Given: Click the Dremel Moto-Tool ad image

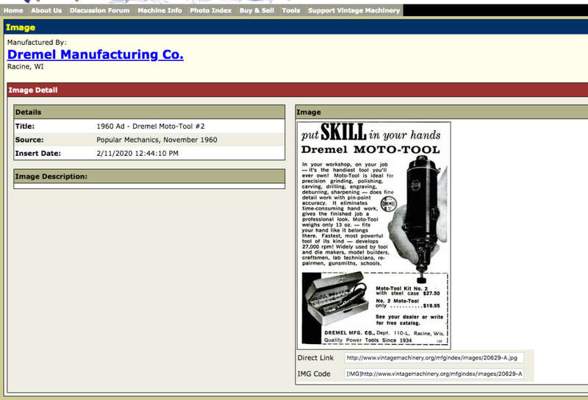Looking at the screenshot, I should [374, 235].
